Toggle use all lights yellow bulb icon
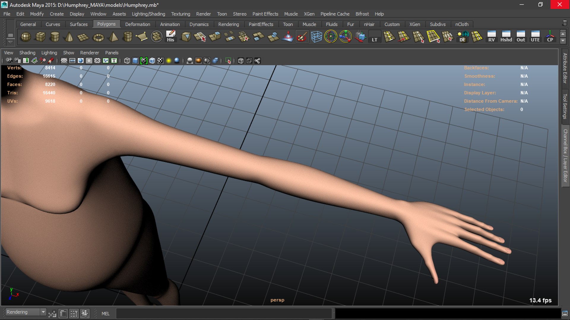 pos(169,61)
